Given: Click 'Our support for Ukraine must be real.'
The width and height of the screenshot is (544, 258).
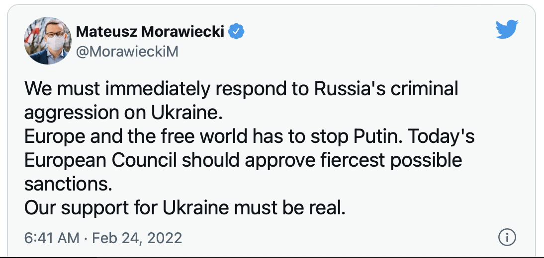Looking at the screenshot, I should click(185, 208).
